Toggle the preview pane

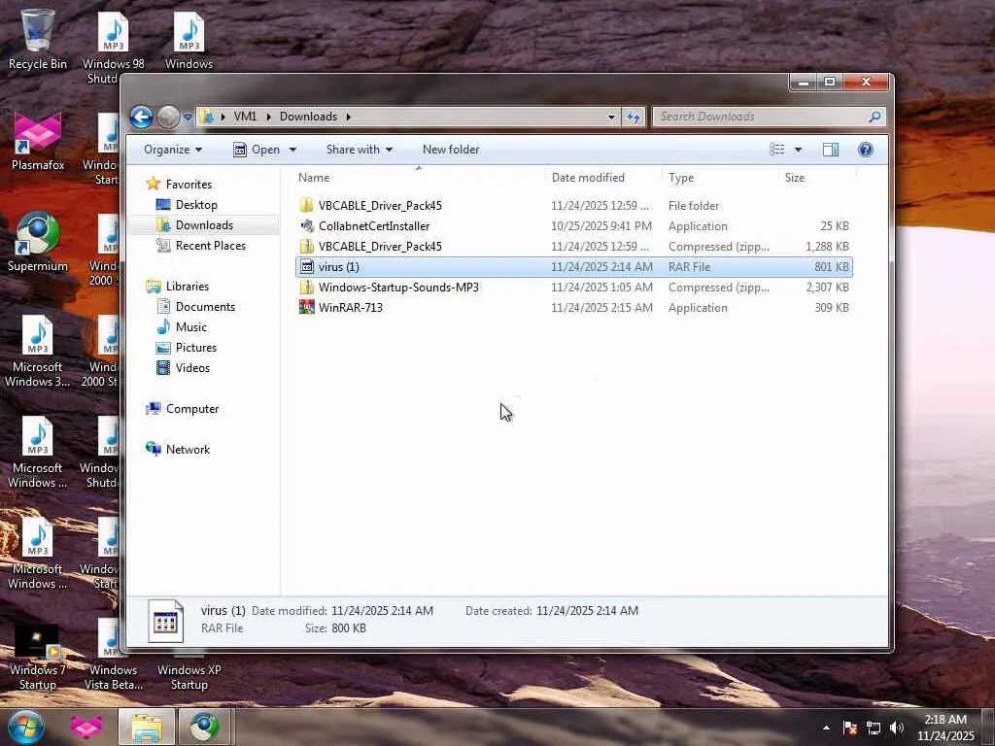831,150
